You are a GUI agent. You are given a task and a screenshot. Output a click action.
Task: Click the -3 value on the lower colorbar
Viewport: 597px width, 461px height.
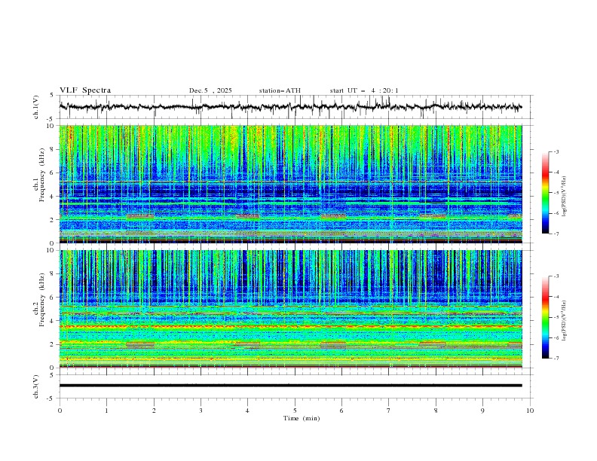point(558,277)
